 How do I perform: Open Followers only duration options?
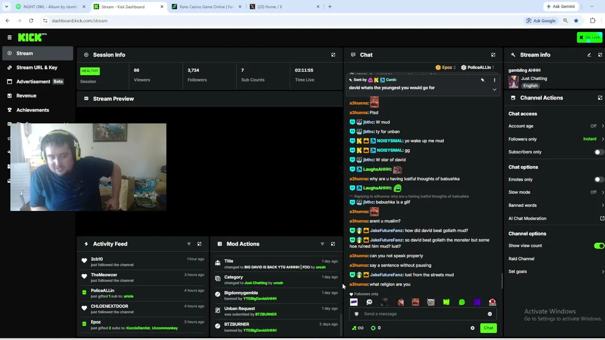pyautogui.click(x=556, y=139)
